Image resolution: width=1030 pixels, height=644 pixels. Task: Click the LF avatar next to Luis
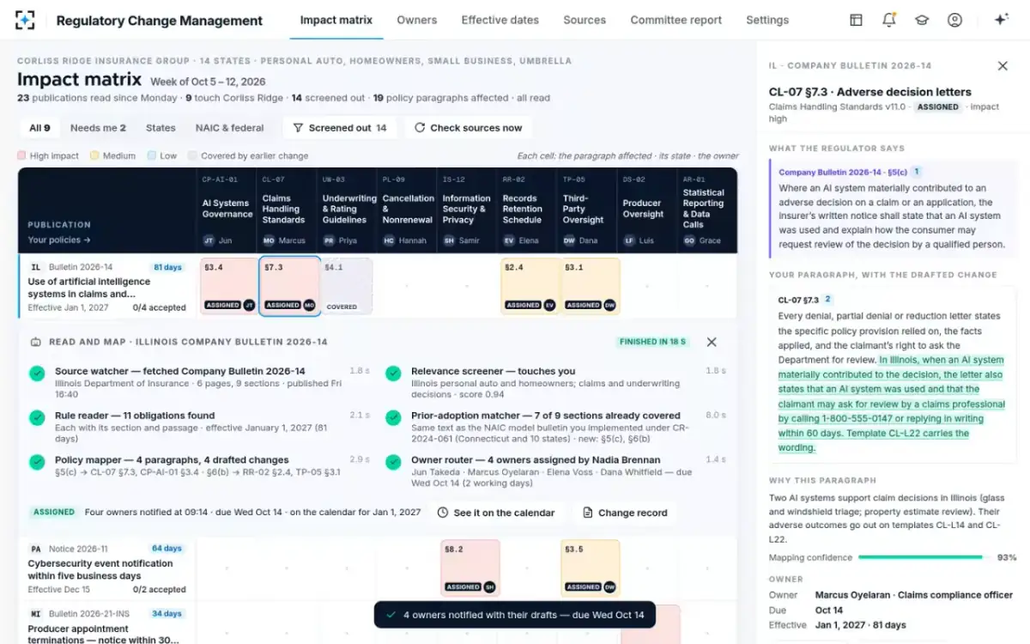629,240
